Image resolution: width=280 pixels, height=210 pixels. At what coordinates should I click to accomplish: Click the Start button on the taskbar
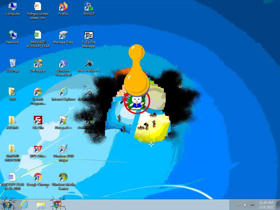[7, 205]
